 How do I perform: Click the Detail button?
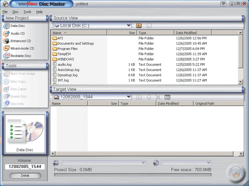(x=25, y=176)
